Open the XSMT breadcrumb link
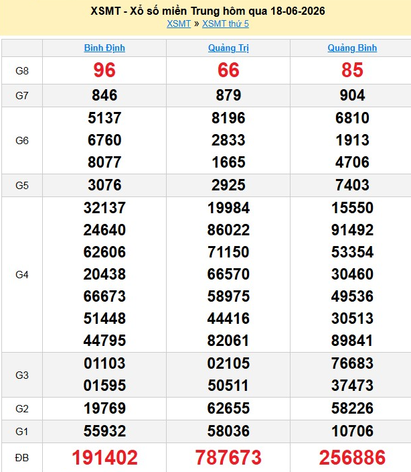Viewport: 411px width, 472px height. [x=179, y=23]
